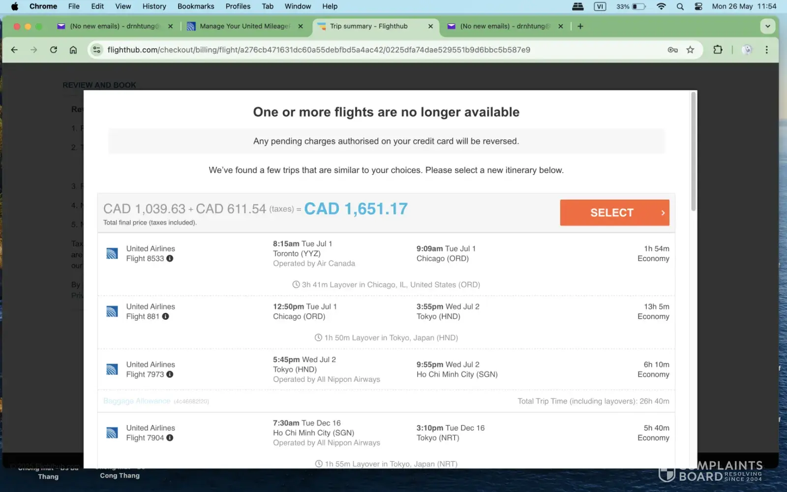
Task: Bookmark page with the star icon
Action: pos(690,50)
